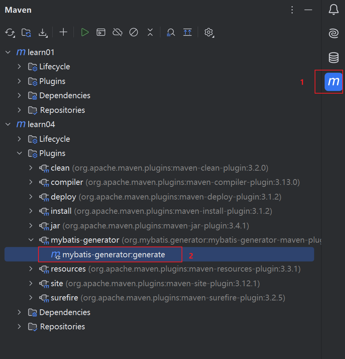The height and width of the screenshot is (359, 345).
Task: Expand Repositories under learn04
Action: [x=20, y=327]
